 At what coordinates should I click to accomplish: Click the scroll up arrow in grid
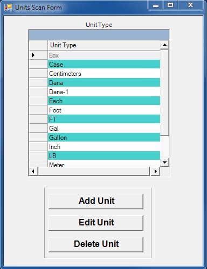click(x=164, y=45)
